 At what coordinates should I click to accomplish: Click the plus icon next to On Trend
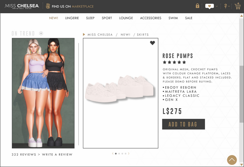point(41,34)
